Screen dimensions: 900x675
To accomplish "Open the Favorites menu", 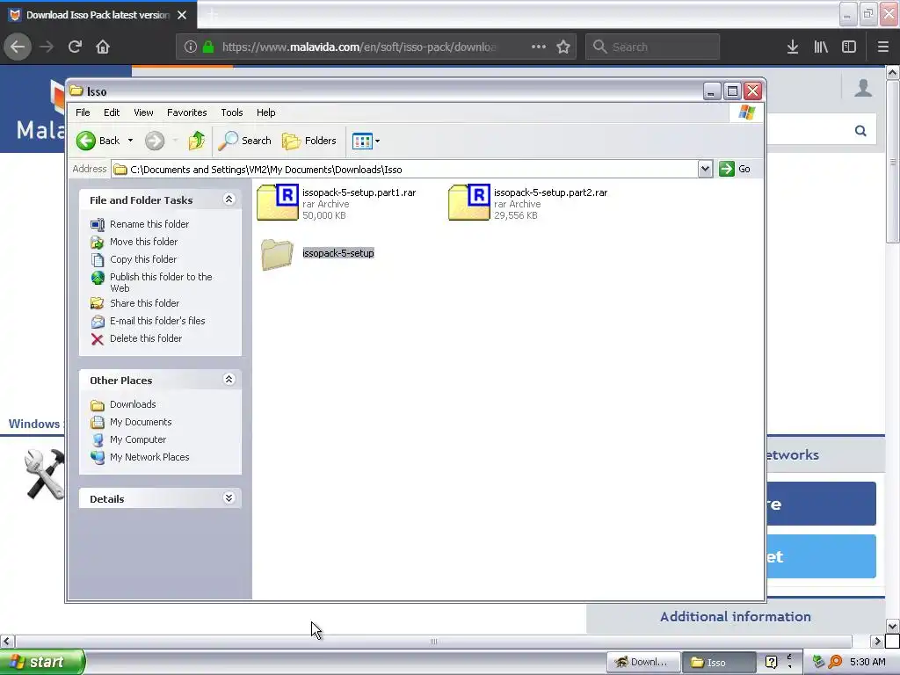I will [x=186, y=112].
